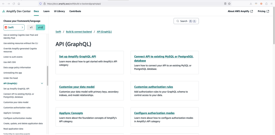Click the shield tracking protection icon
Viewport: 275px width, 135px height.
point(41,3)
